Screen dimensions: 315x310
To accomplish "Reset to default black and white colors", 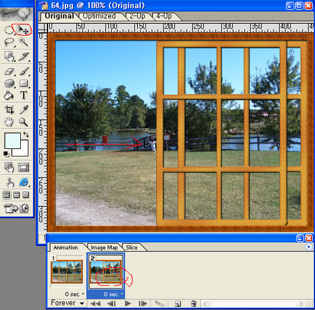I will click(6, 154).
